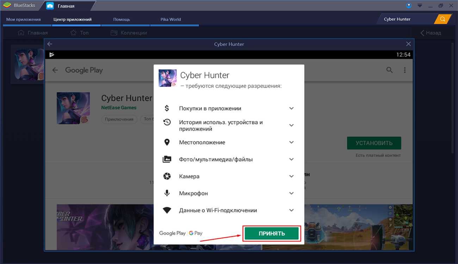Click the УСТАНОВИТЬ install button

[374, 143]
